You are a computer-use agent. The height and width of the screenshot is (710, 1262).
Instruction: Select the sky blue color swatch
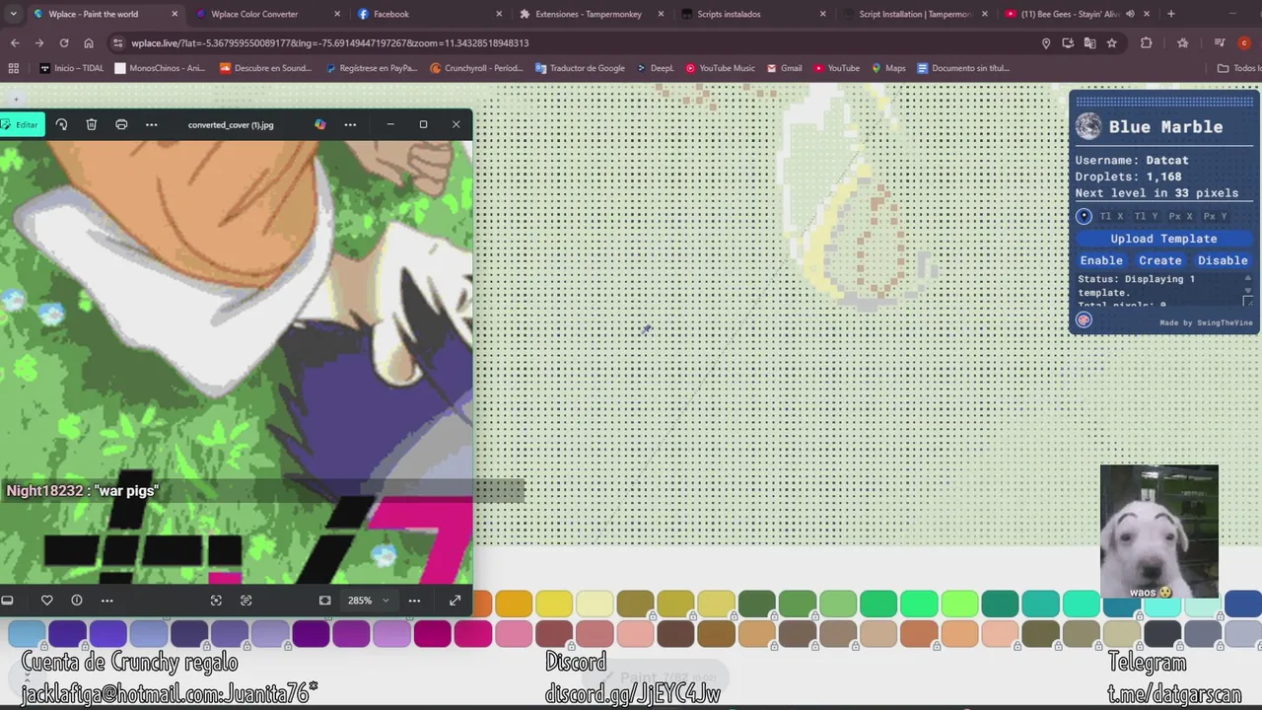pyautogui.click(x=27, y=634)
